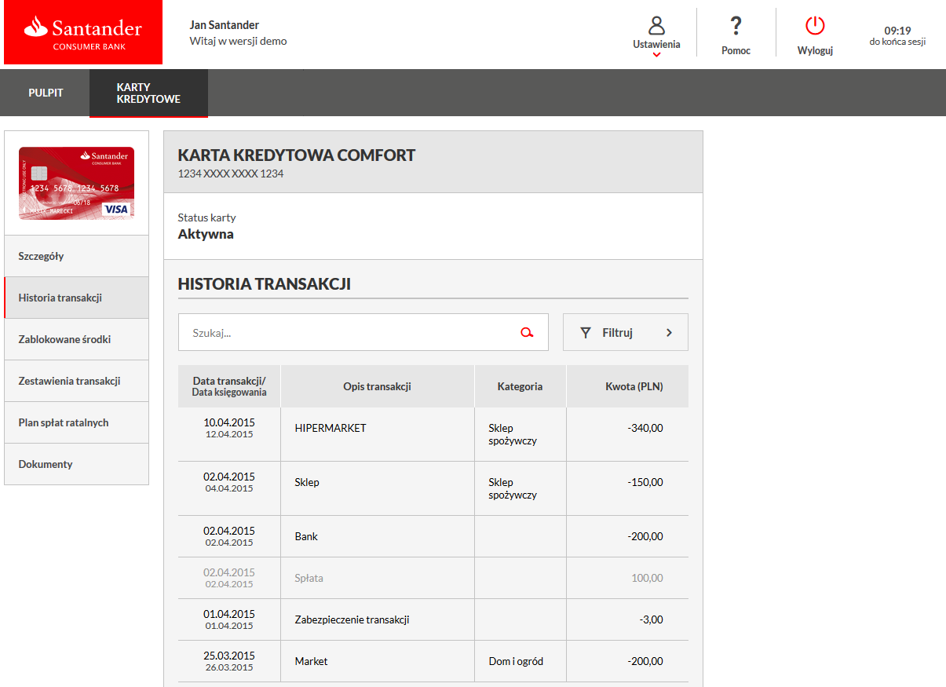Click the Jan Santander user name

pos(225,25)
